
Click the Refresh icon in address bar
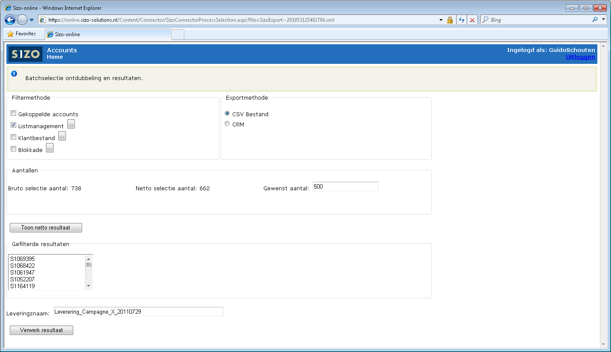(x=461, y=20)
